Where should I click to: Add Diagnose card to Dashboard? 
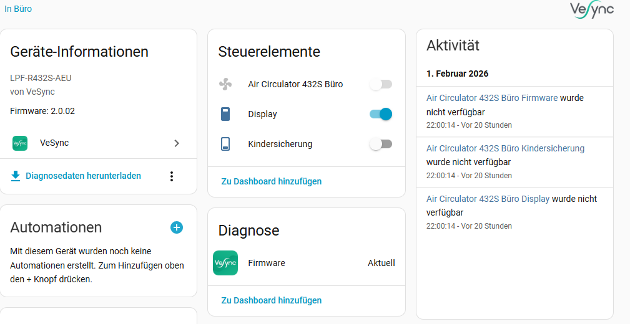pyautogui.click(x=272, y=300)
